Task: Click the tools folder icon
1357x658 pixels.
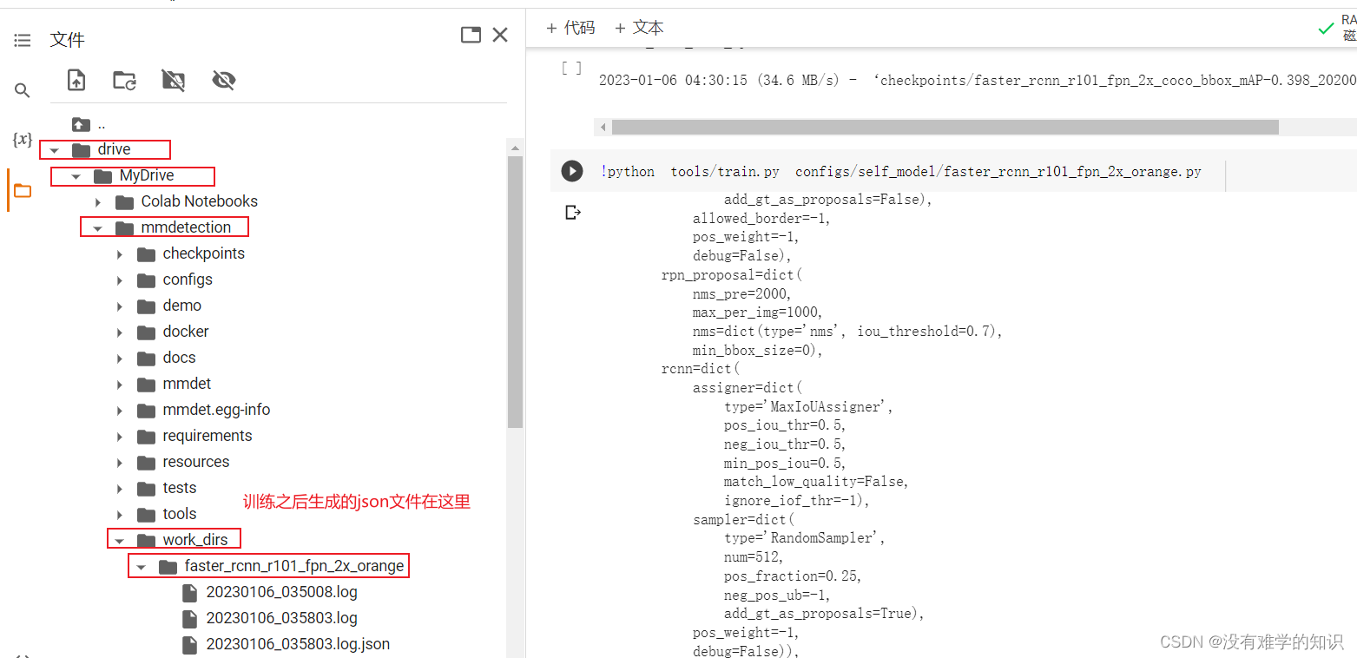Action: (146, 514)
